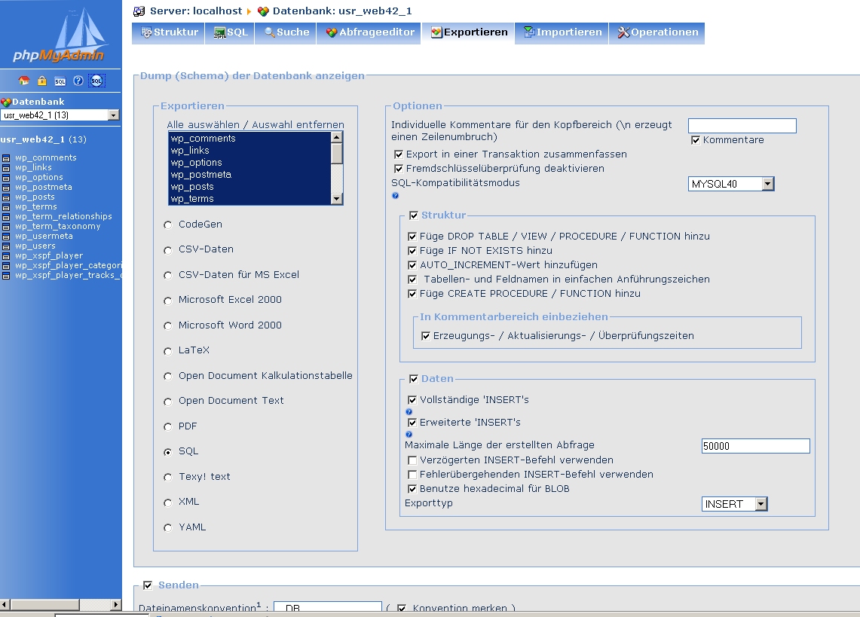This screenshot has width=860, height=617.
Task: Open the Exporttyp INSERT dropdown
Action: click(x=734, y=504)
